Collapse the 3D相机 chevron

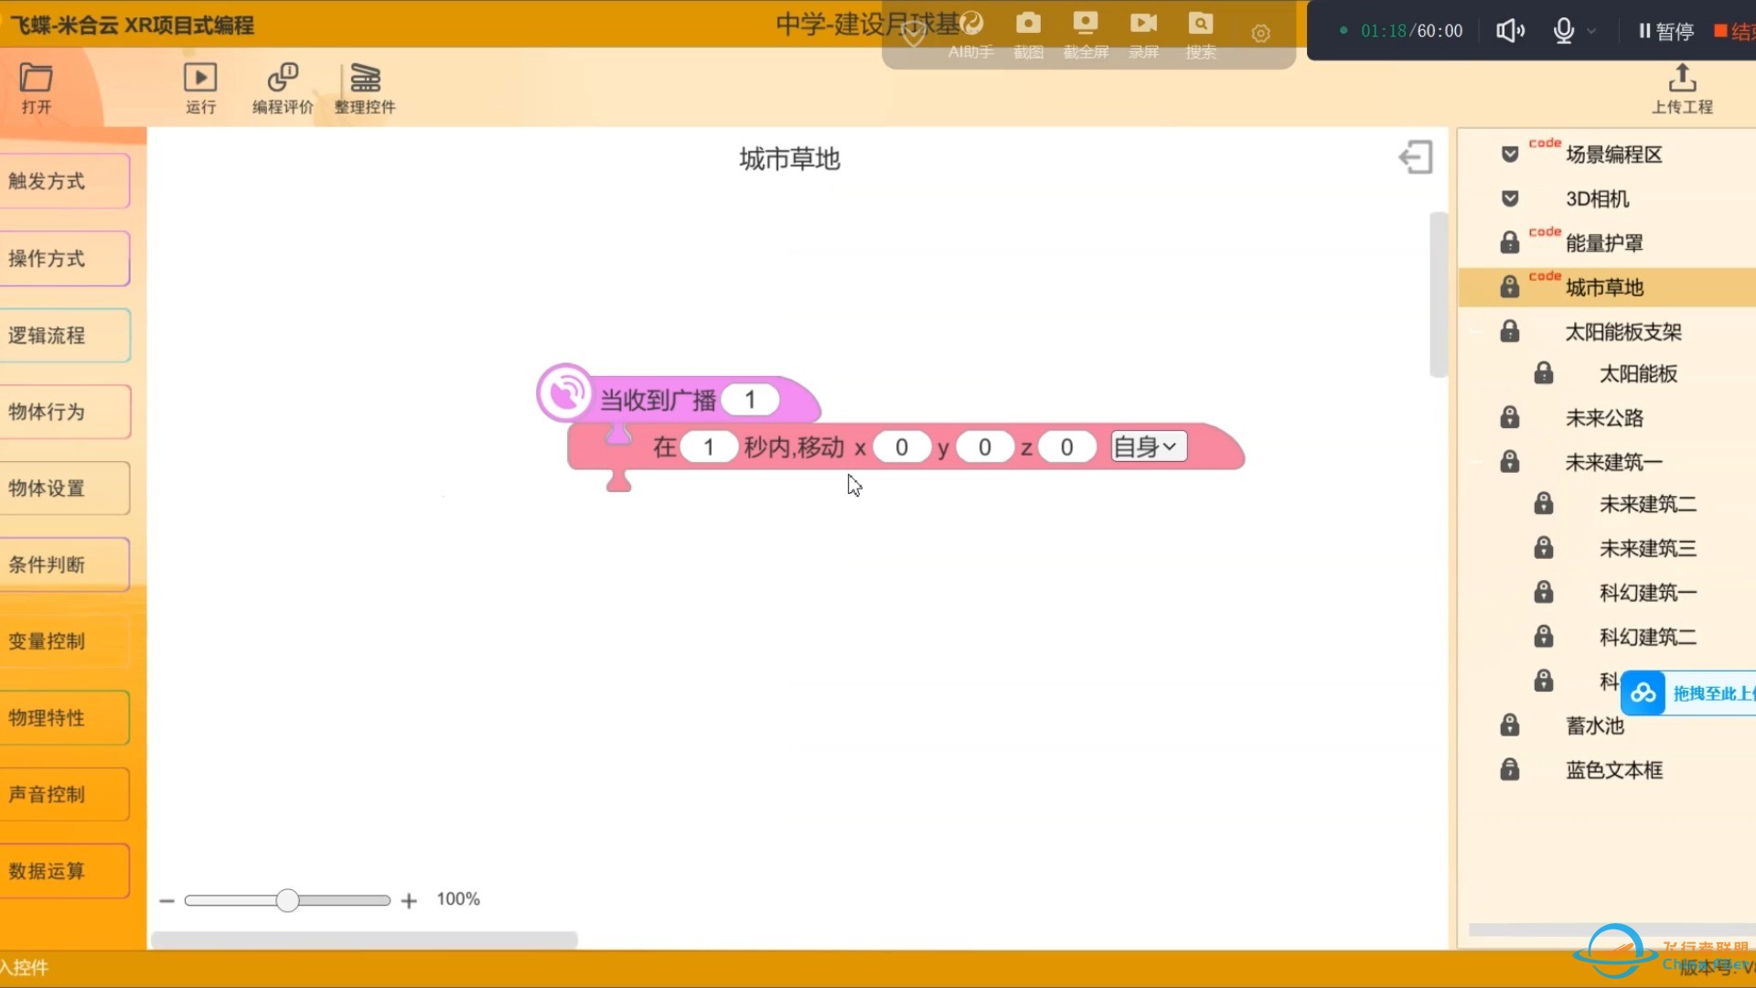1510,199
